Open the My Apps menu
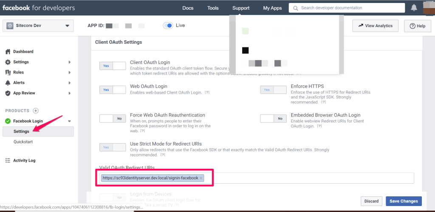 tap(272, 8)
